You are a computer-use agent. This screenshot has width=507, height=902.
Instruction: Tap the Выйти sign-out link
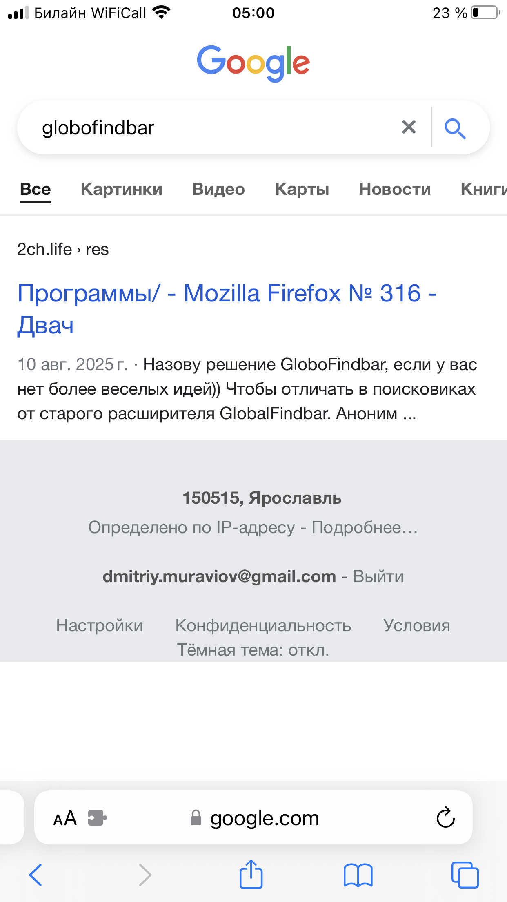[x=378, y=576]
